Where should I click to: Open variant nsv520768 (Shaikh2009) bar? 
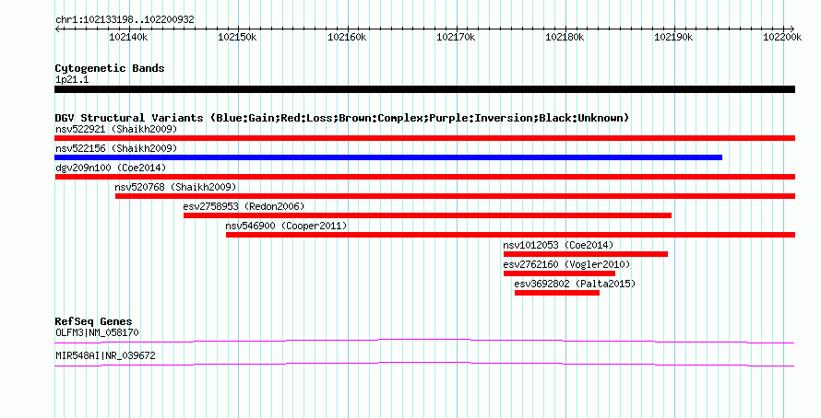pyautogui.click(x=455, y=196)
